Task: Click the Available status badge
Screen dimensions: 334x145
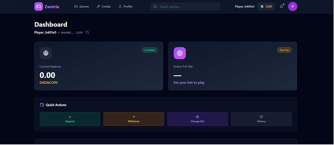Action: 150,50
